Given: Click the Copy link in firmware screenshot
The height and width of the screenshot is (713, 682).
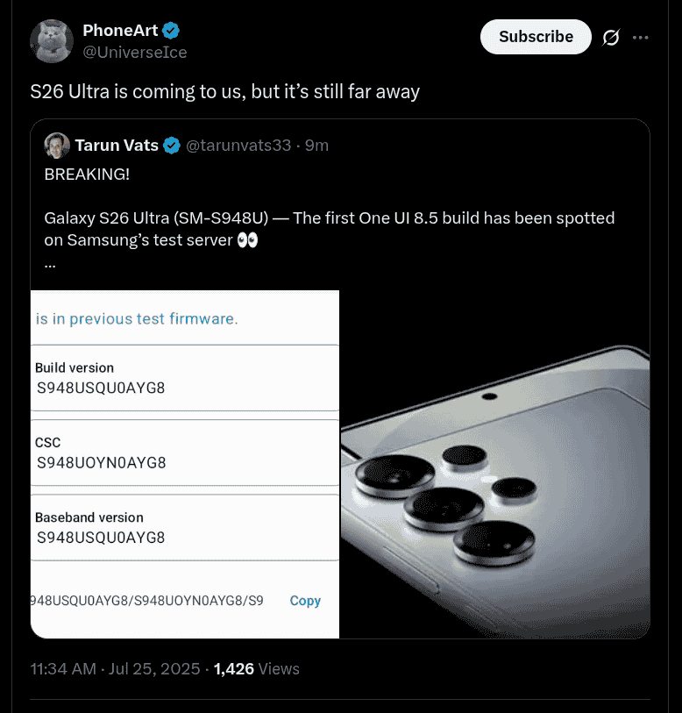Looking at the screenshot, I should (305, 601).
